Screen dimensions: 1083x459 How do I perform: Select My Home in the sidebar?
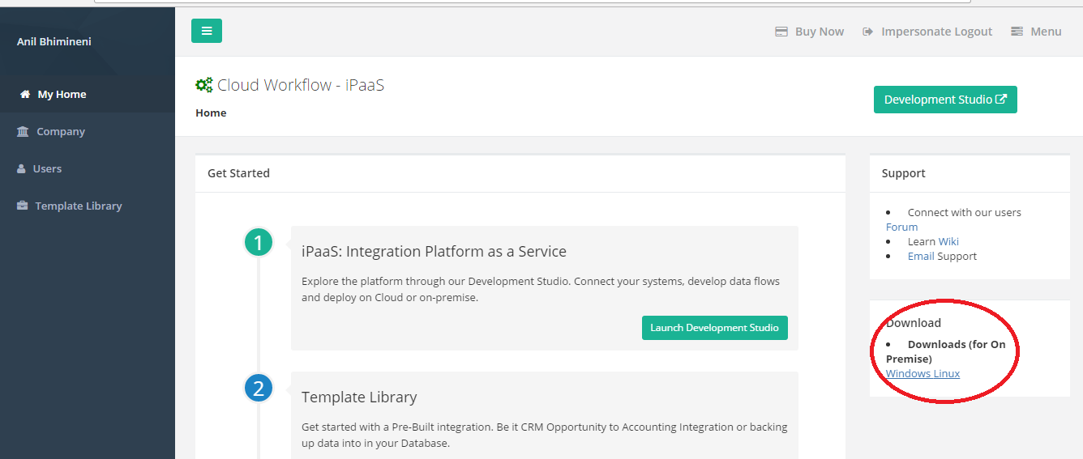coord(62,94)
